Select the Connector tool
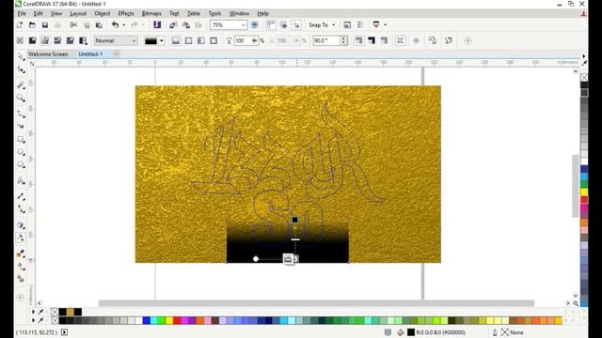602x338 pixels. (x=21, y=208)
